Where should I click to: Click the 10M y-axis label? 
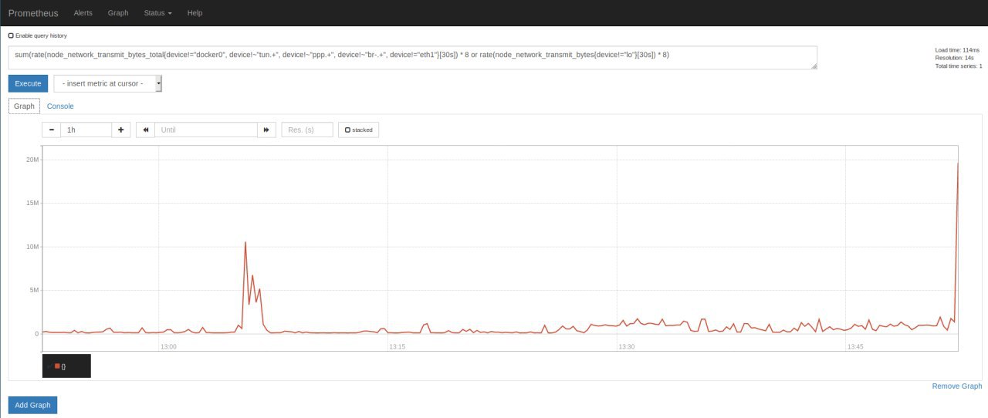[32, 247]
